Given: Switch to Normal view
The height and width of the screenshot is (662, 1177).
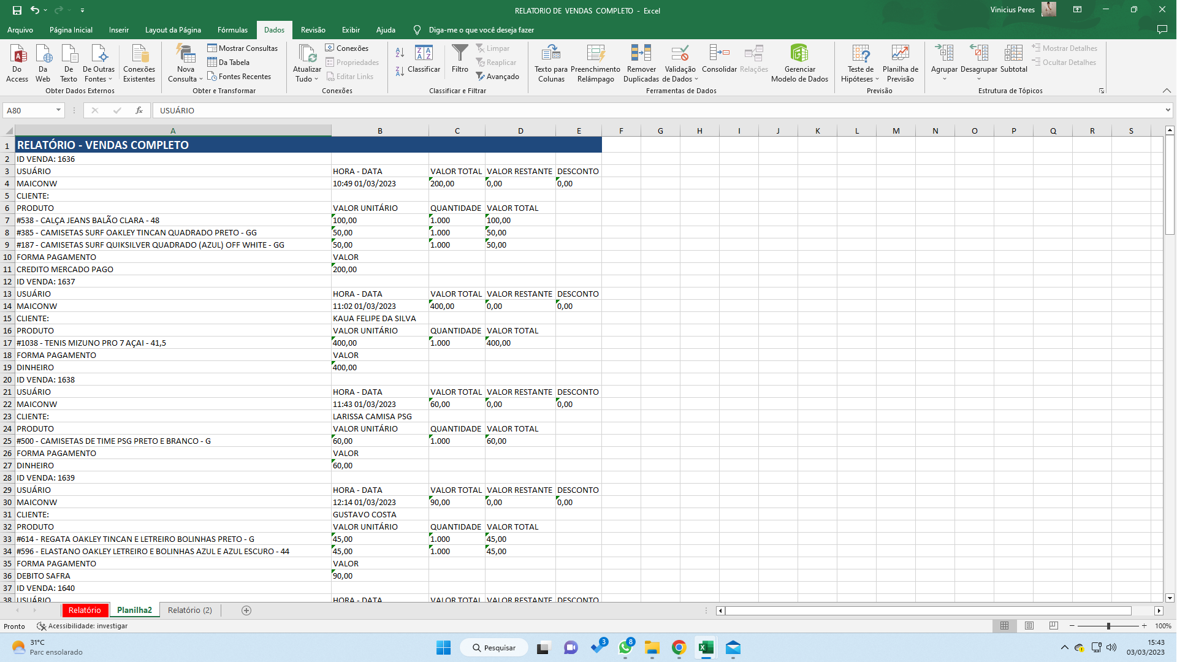Looking at the screenshot, I should pos(1004,626).
